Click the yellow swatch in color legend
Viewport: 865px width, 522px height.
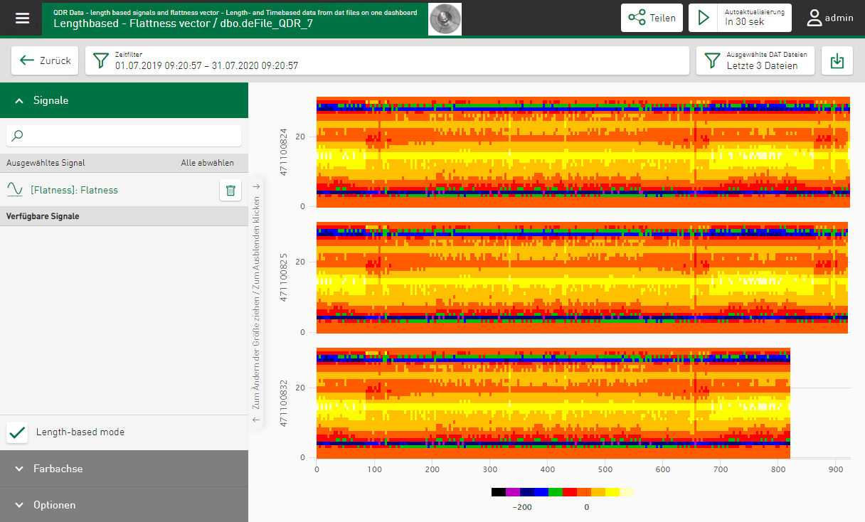point(612,491)
